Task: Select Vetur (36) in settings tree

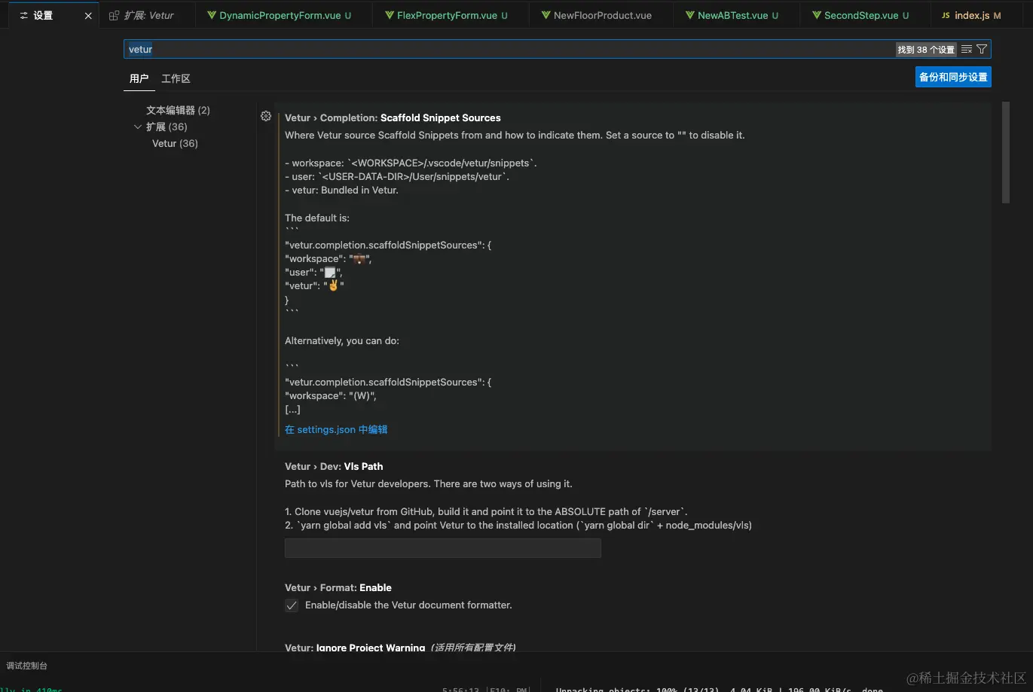Action: pyautogui.click(x=175, y=143)
